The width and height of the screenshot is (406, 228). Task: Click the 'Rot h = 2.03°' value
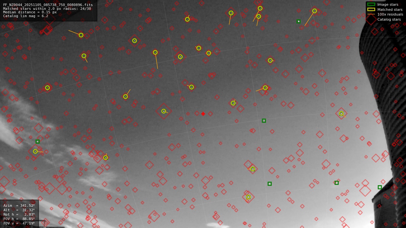(x=19, y=214)
